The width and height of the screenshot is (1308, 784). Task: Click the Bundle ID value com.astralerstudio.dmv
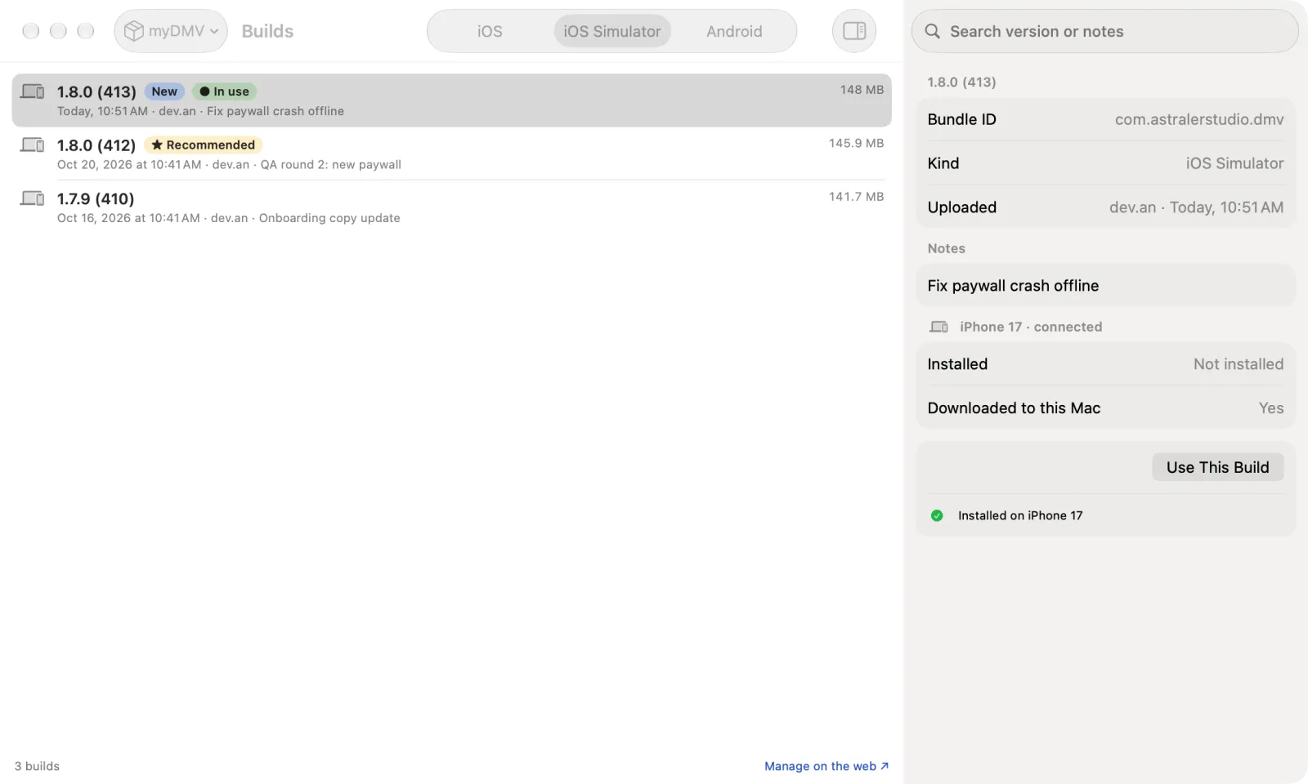pyautogui.click(x=1199, y=119)
